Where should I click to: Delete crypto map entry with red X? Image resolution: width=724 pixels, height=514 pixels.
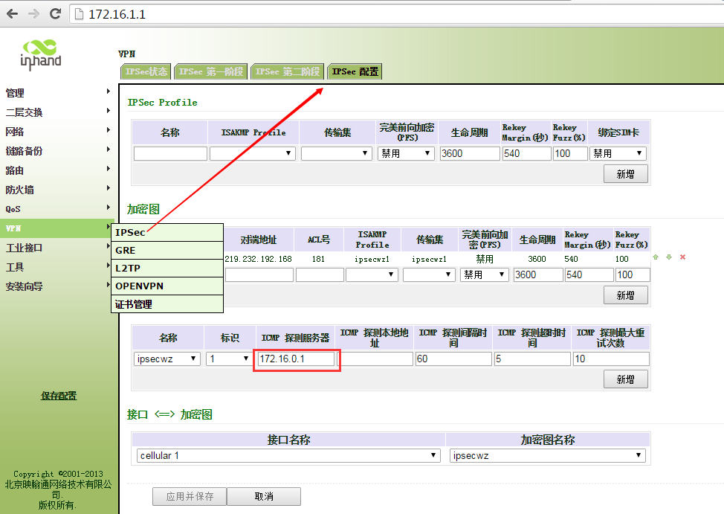pyautogui.click(x=682, y=257)
